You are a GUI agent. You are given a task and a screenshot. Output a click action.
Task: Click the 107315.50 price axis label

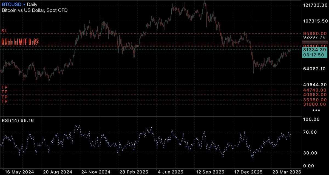(315, 21)
